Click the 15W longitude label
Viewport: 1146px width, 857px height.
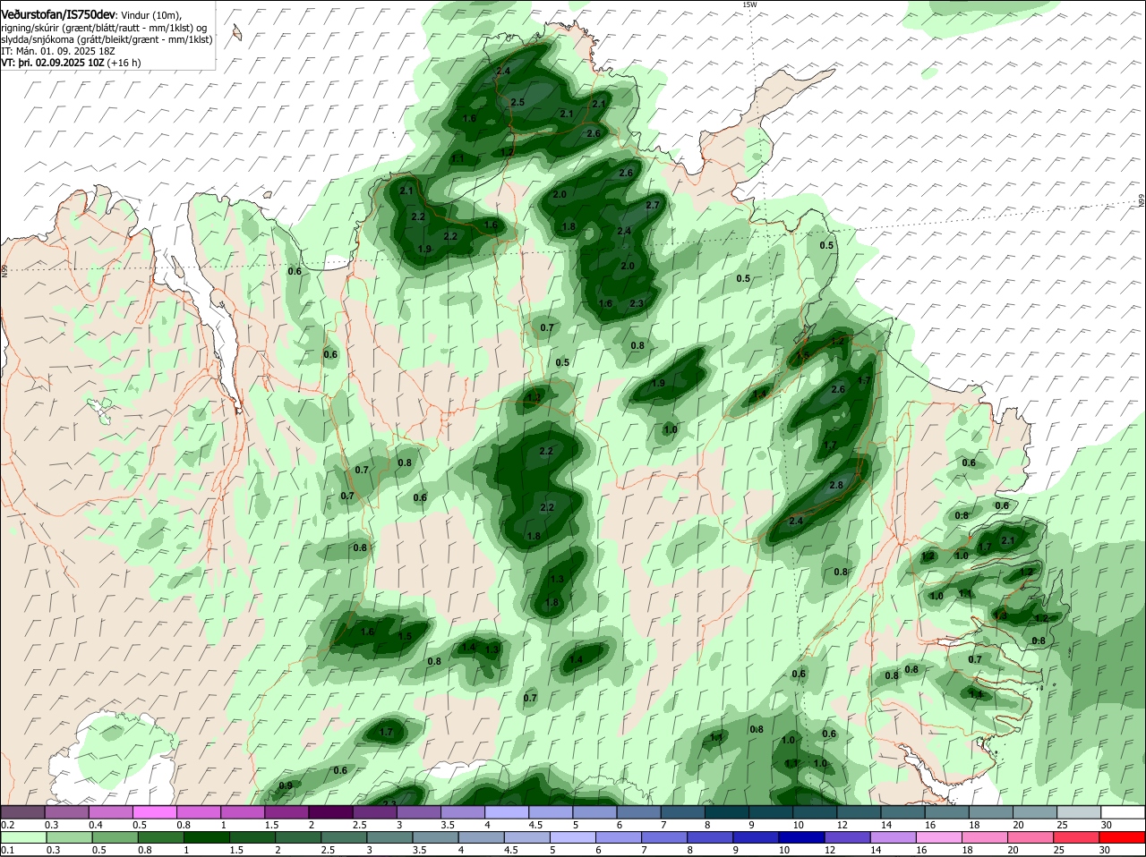click(x=749, y=4)
